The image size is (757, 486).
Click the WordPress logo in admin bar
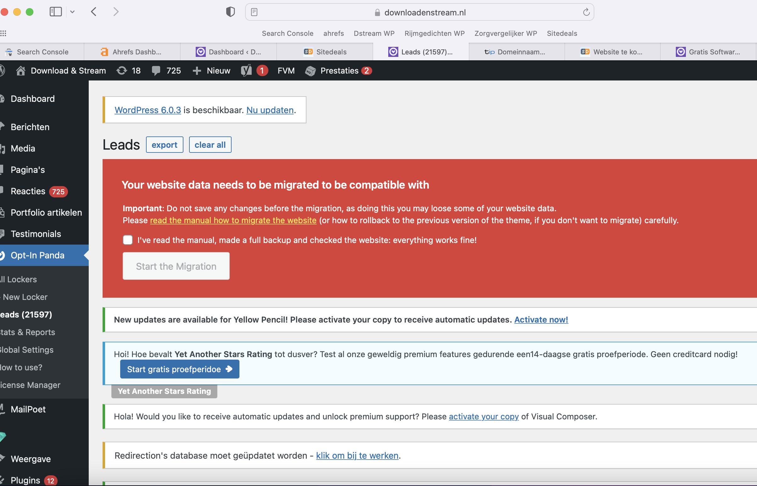[3, 70]
